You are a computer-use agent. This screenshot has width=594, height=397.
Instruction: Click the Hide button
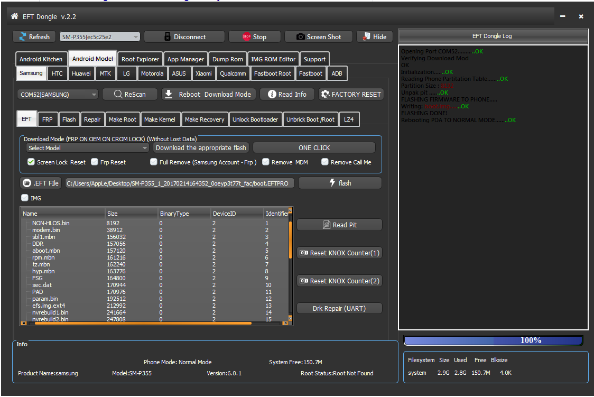pos(375,37)
